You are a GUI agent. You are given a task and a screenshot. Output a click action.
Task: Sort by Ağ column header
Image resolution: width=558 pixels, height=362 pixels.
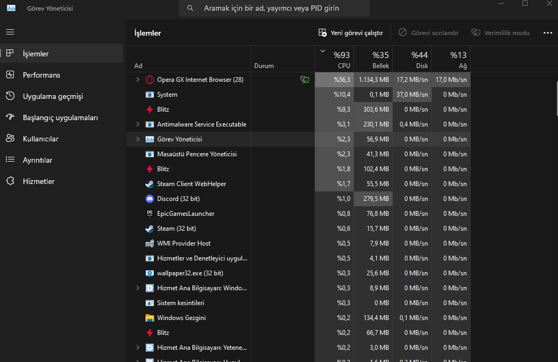[x=451, y=59]
